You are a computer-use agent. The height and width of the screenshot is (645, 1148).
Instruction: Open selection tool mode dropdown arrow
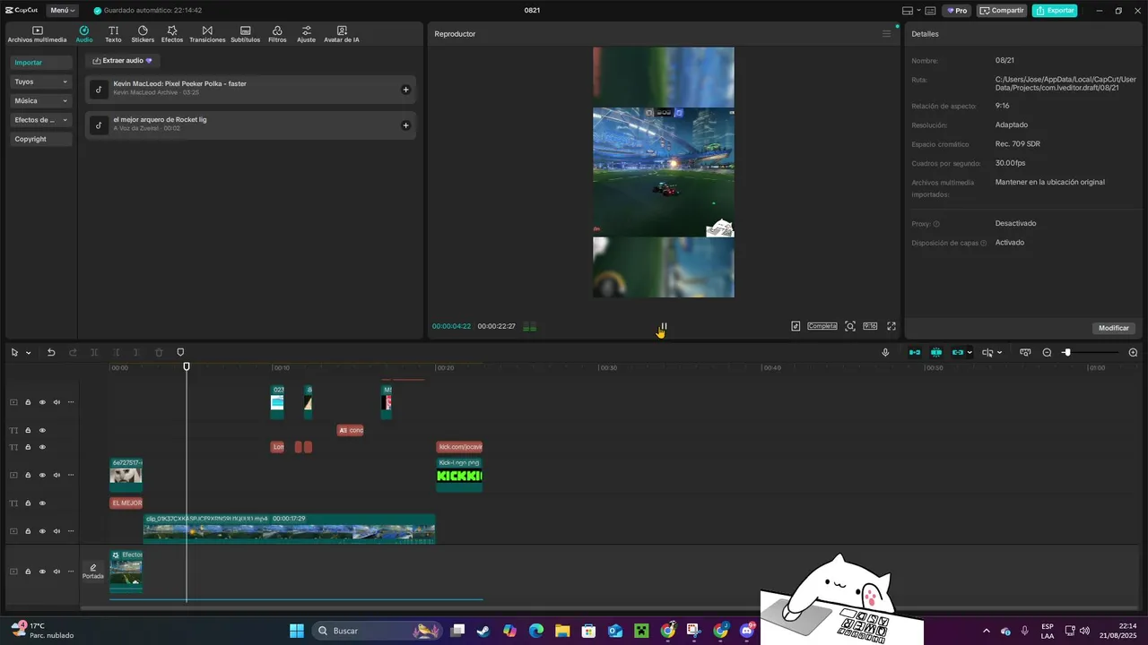tap(29, 353)
